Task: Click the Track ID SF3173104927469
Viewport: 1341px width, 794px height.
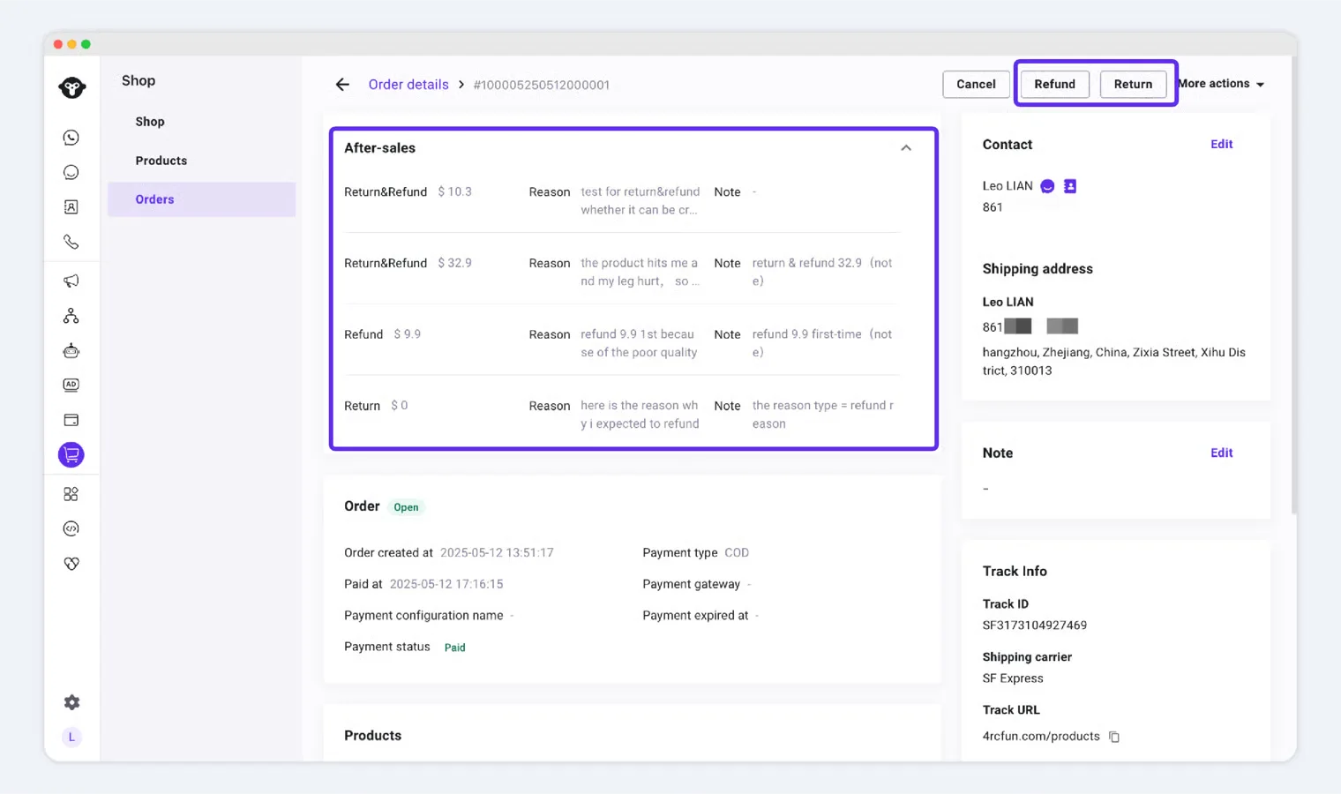Action: (1035, 625)
